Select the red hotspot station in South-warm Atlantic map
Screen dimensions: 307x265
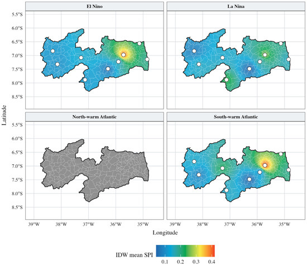click(x=265, y=165)
